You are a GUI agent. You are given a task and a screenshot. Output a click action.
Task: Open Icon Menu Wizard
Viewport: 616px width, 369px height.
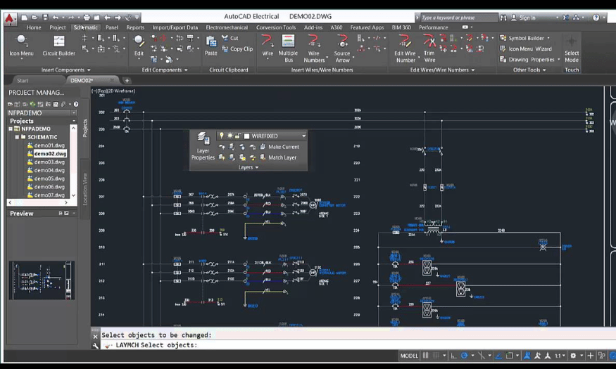(x=526, y=49)
